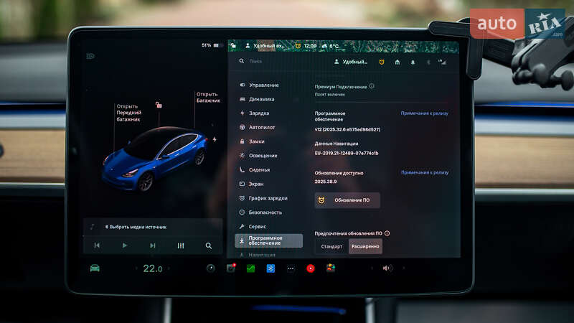Select the Расширенно update preference
This screenshot has width=574, height=323.
tap(365, 246)
